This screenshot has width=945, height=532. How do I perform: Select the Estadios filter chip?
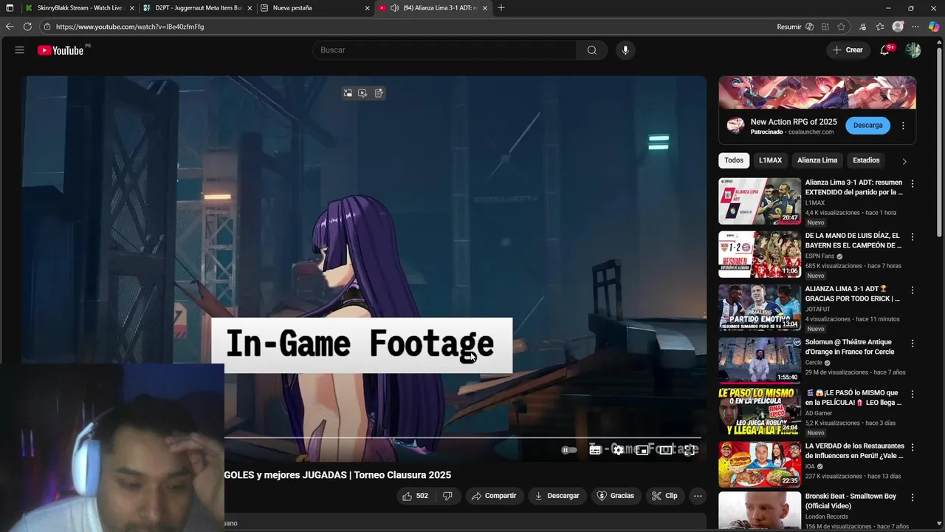click(x=866, y=160)
